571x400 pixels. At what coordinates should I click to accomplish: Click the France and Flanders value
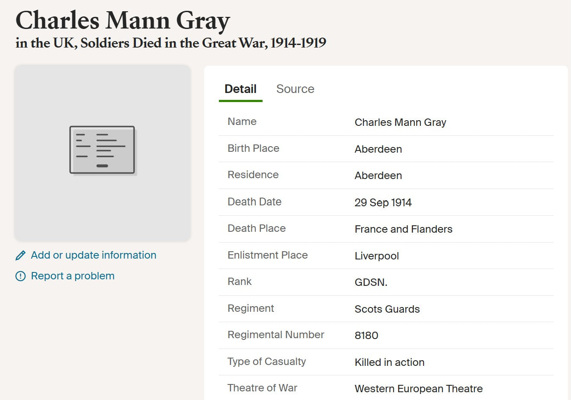coord(403,229)
